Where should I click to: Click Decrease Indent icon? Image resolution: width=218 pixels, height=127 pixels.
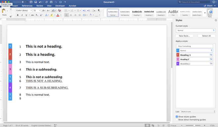pyautogui.click(x=84, y=11)
